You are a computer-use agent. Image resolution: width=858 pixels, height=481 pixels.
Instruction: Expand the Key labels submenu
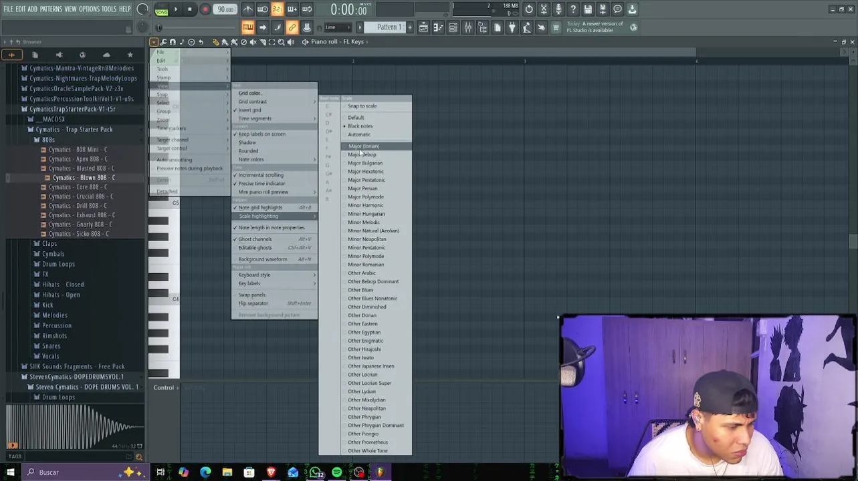point(274,283)
